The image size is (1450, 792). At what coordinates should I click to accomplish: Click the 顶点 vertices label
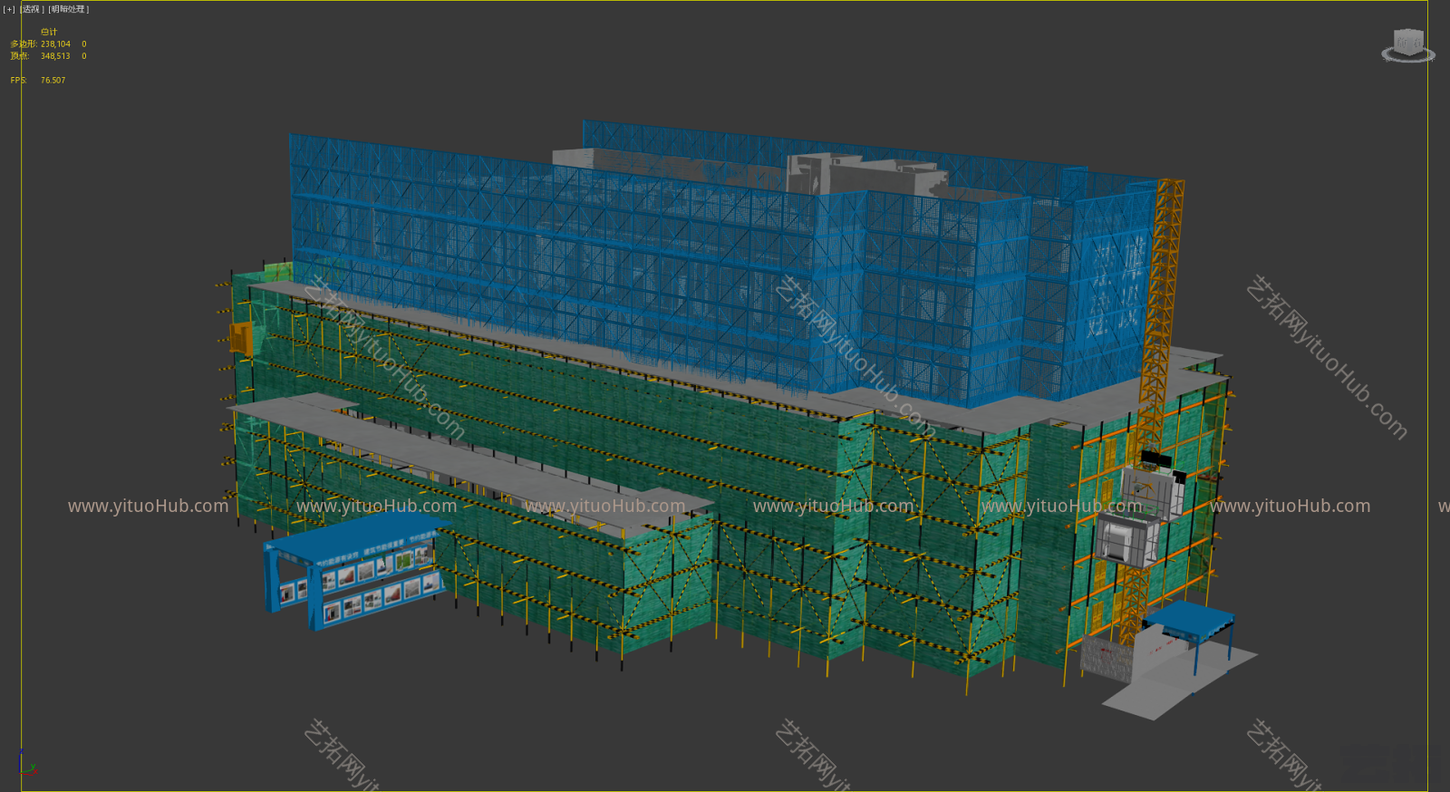[x=20, y=56]
